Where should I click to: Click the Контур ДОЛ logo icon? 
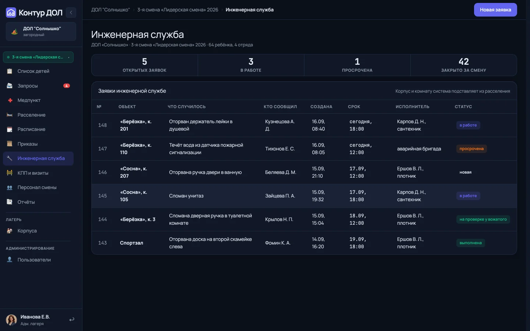coord(11,13)
